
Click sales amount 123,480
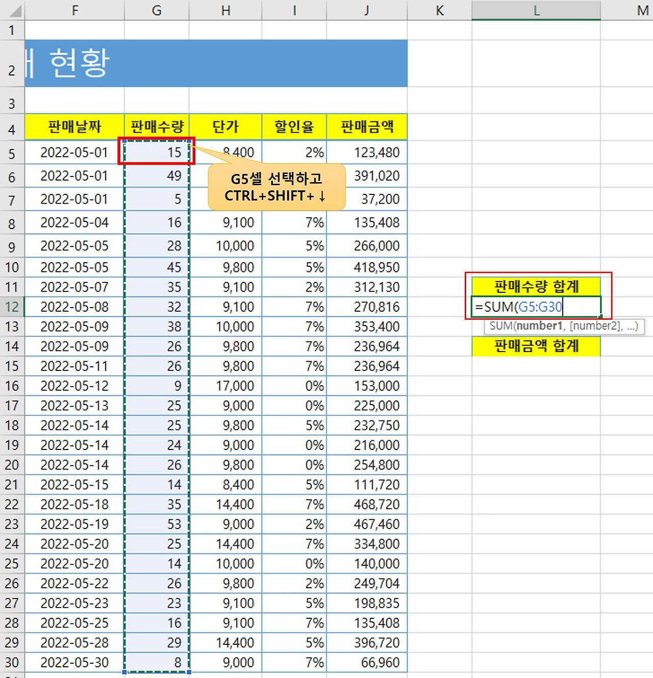[367, 152]
